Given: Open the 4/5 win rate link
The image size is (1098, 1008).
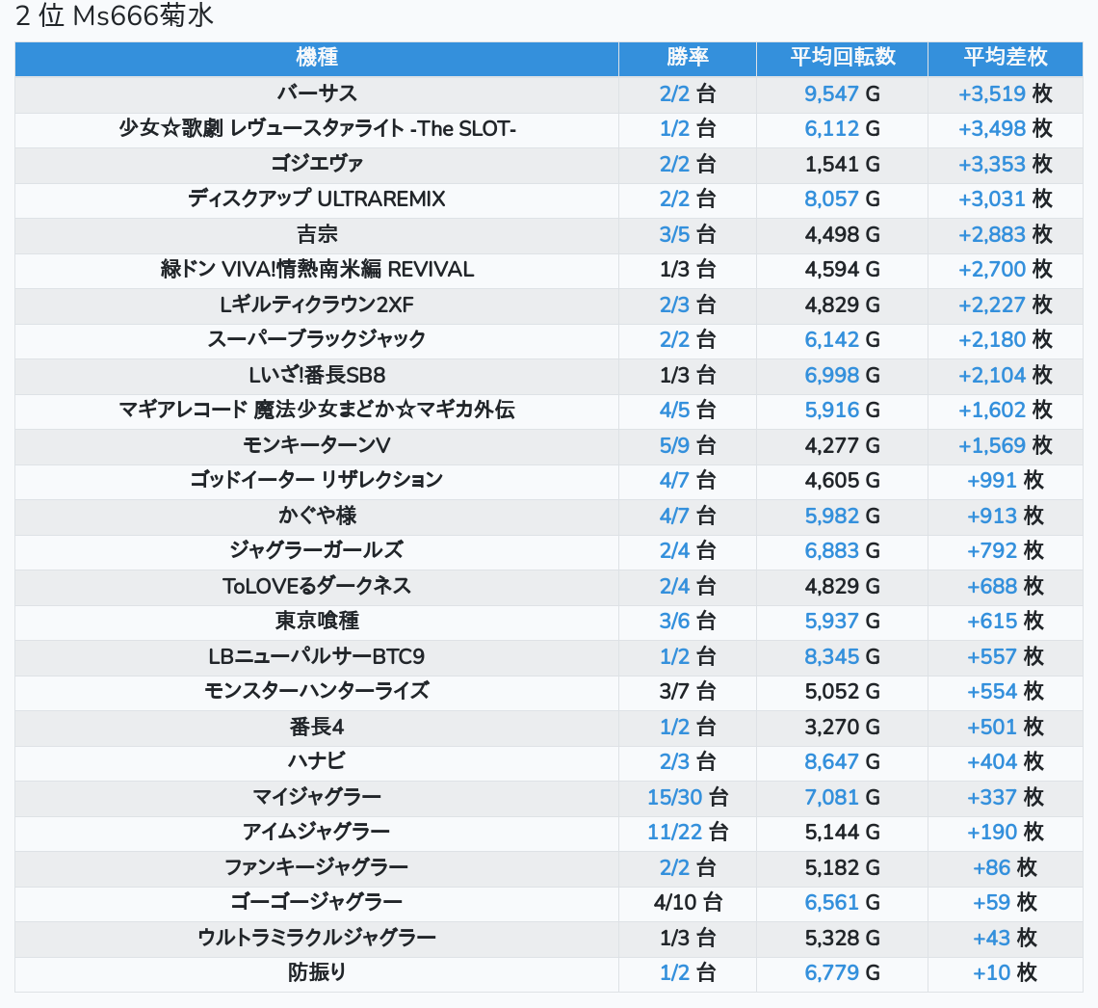Looking at the screenshot, I should [674, 410].
